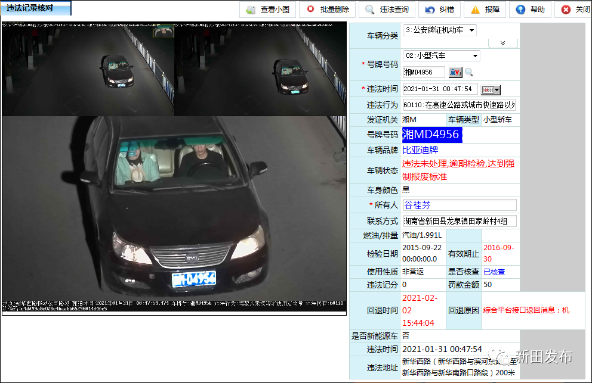This screenshot has width=592, height=383.
Task: Click the 车辆类型 value 小型轿车
Action: click(x=498, y=120)
